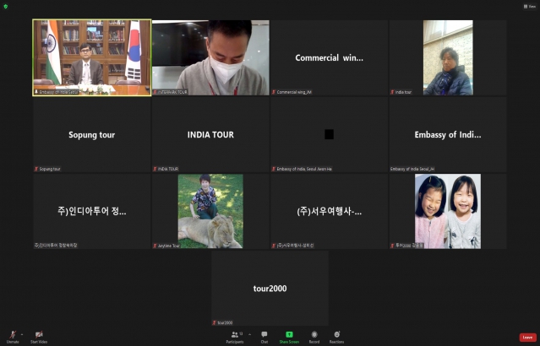This screenshot has width=540, height=346.
Task: Select the active speaker video with flags
Action: [x=92, y=57]
